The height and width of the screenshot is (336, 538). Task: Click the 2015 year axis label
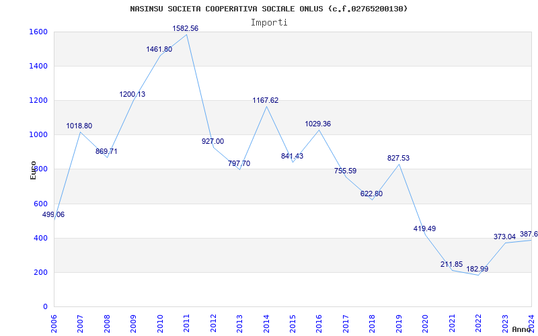click(x=293, y=323)
